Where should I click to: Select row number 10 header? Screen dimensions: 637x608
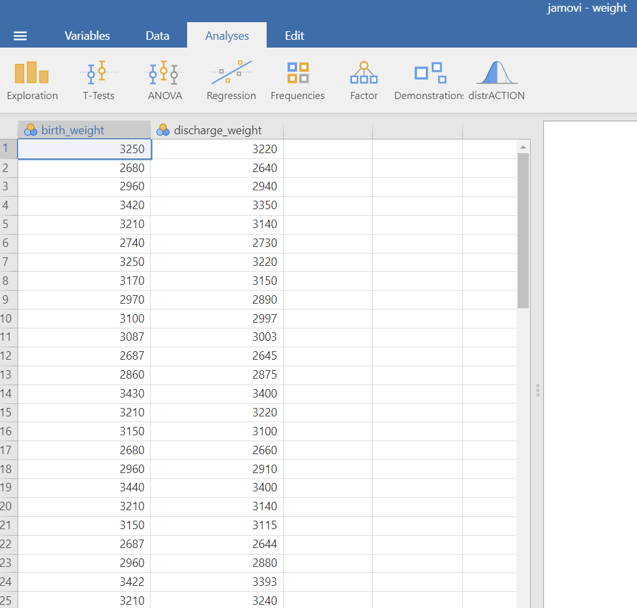(8, 319)
